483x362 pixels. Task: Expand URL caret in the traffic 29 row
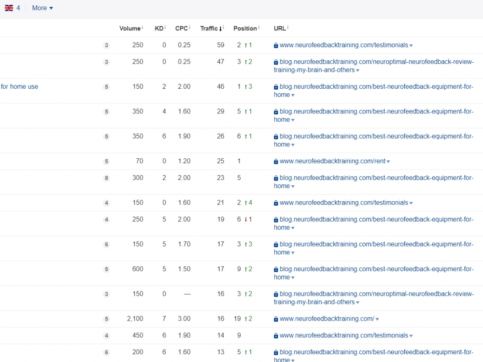coord(293,120)
